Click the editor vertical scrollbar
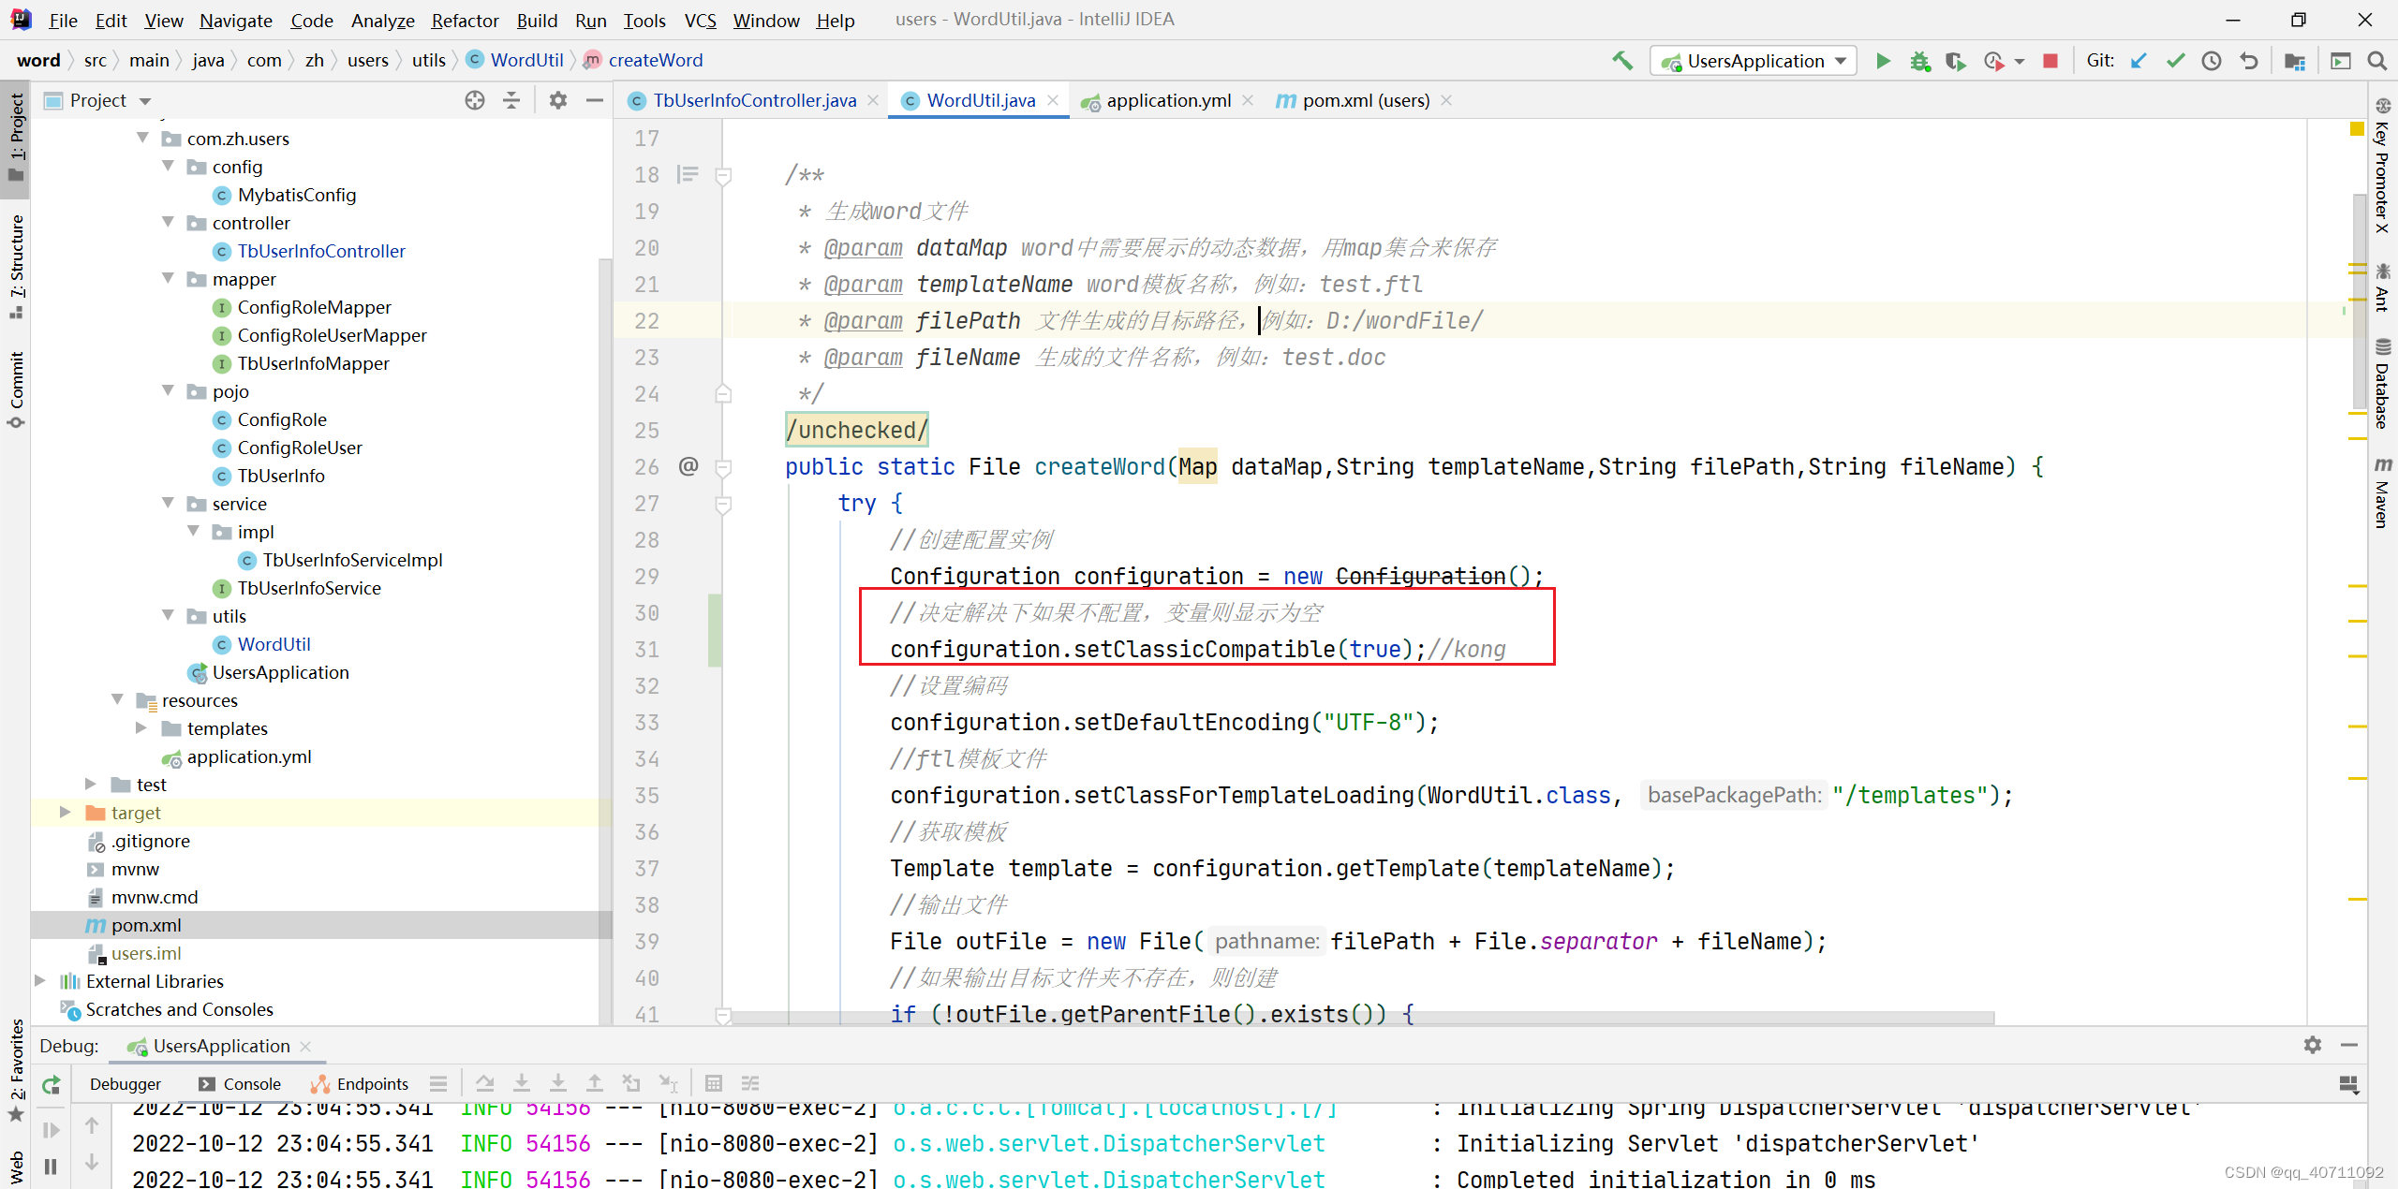Image resolution: width=2398 pixels, height=1189 pixels. 2358,281
